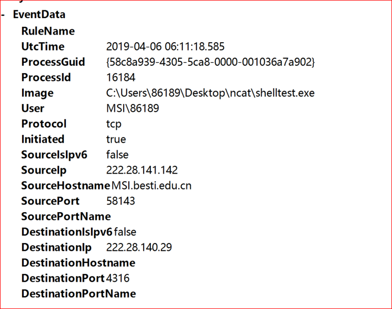Screen dimensions: 392x309
Task: Click the SourceIp address 222.28.141.142
Action: click(142, 170)
